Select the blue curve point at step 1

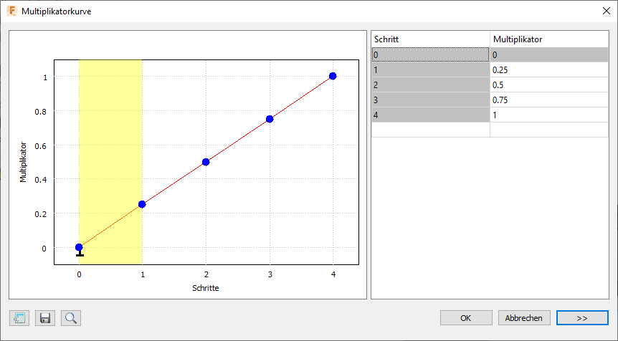pyautogui.click(x=142, y=204)
